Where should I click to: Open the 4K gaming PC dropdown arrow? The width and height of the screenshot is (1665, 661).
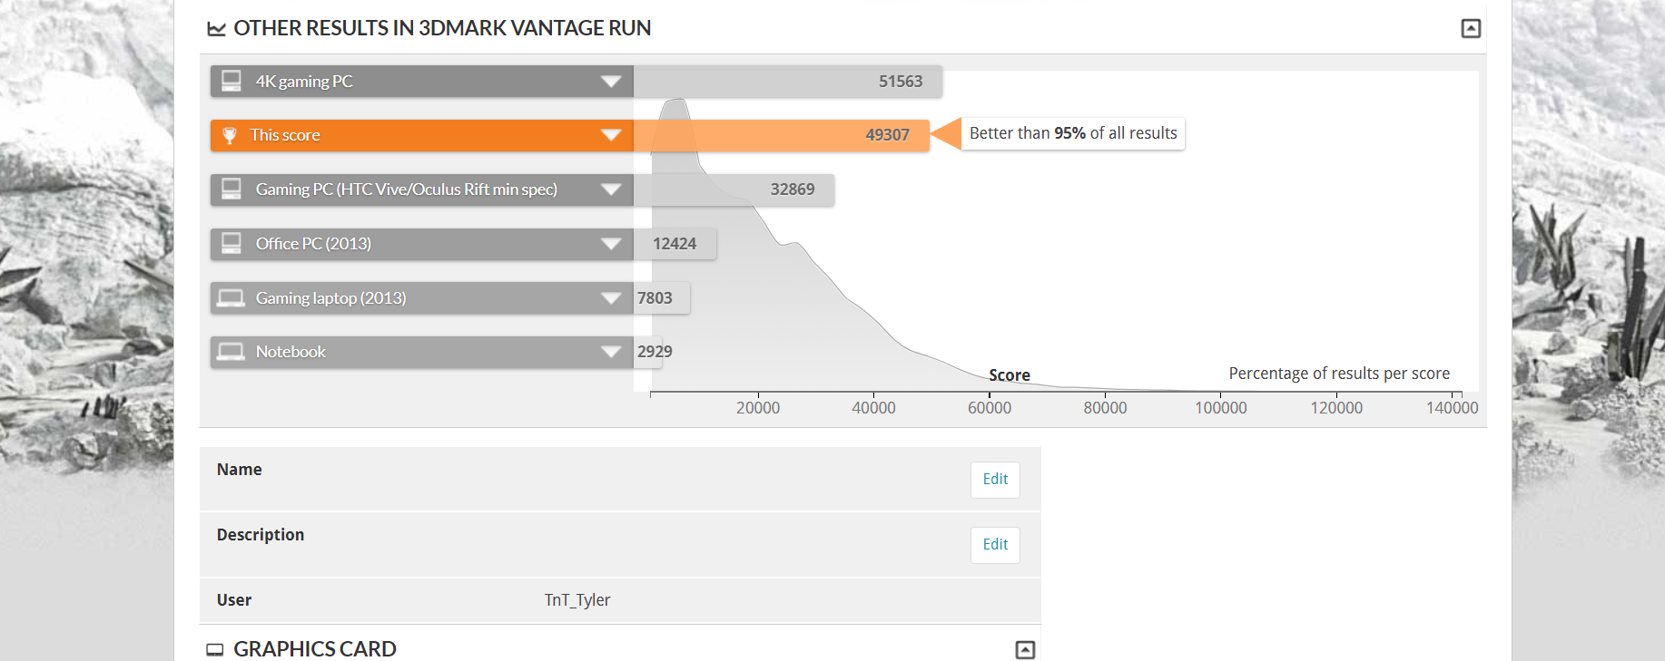(x=611, y=82)
